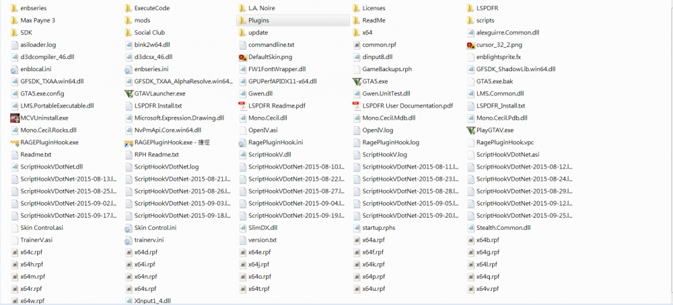This screenshot has height=305, width=673.
Task: Click file name Skin Control.asi
Action: (x=42, y=228)
